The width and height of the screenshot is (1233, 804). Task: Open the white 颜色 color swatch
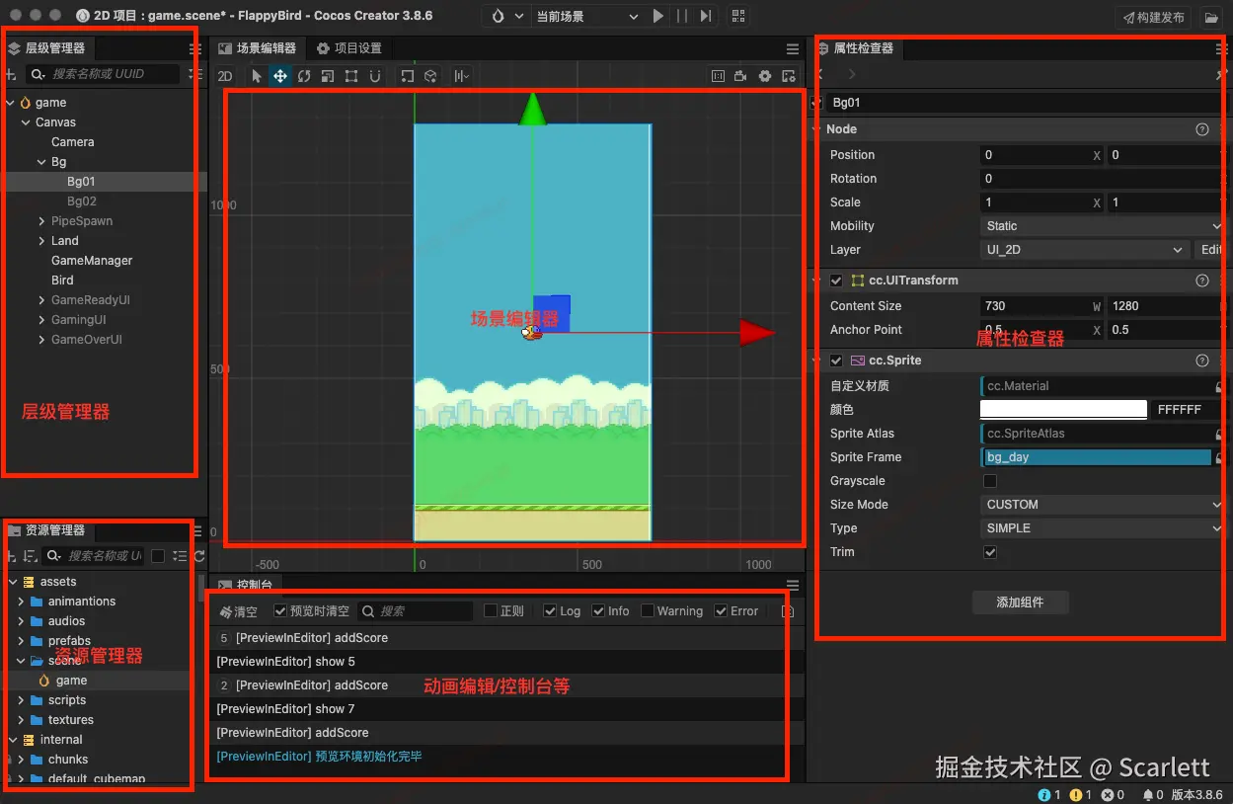coord(1063,409)
